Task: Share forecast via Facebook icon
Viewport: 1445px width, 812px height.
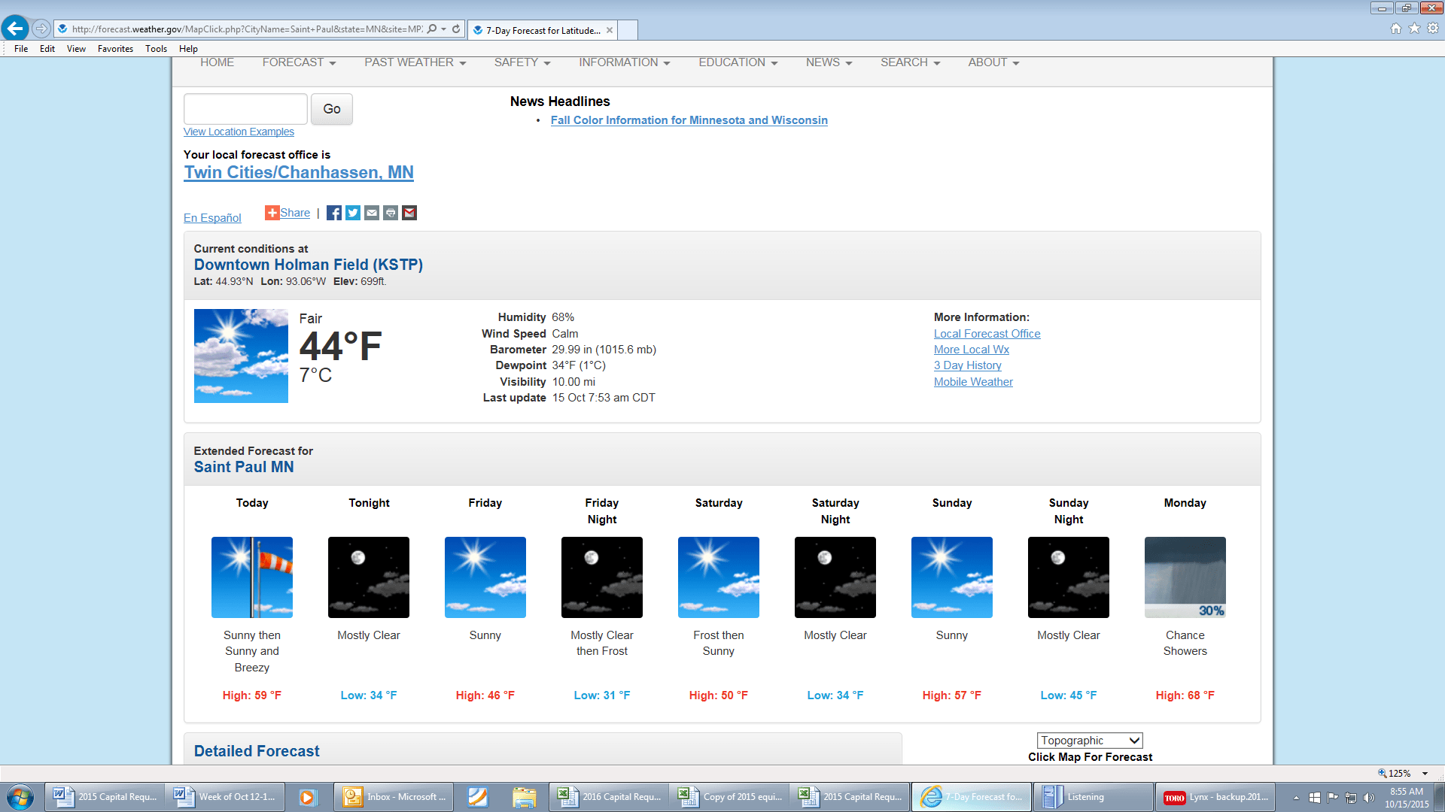Action: 334,213
